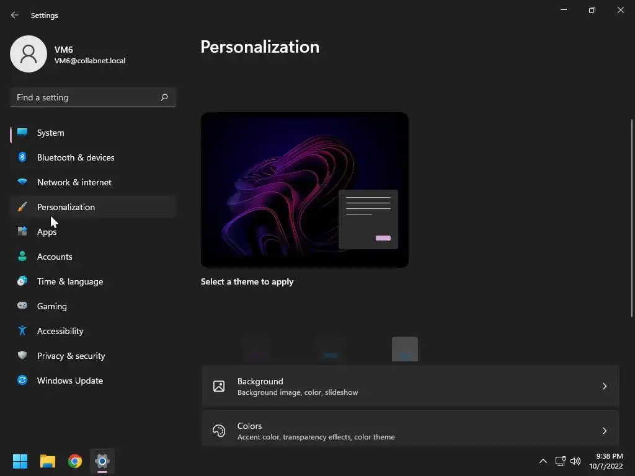The height and width of the screenshot is (476, 635).
Task: Click the Windows Update refresh icon
Action: pyautogui.click(x=22, y=380)
